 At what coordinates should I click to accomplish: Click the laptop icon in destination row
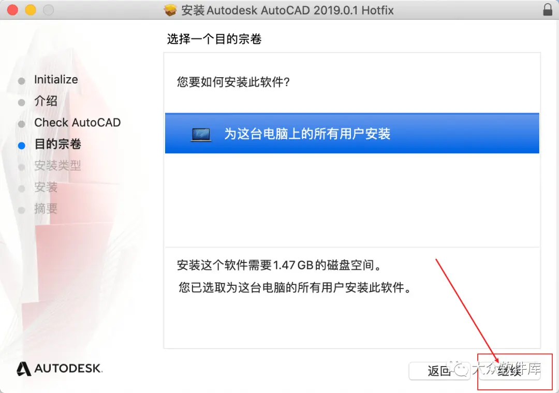(x=201, y=135)
